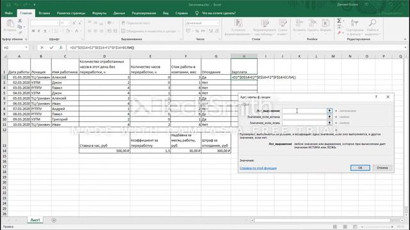
Task: Select the Лист1 sheet tab
Action: 35,220
